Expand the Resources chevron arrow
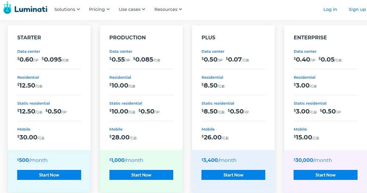The height and width of the screenshot is (193, 367). coord(181,10)
